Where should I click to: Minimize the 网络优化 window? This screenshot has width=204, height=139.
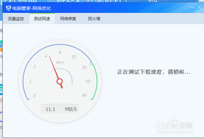click(x=192, y=7)
